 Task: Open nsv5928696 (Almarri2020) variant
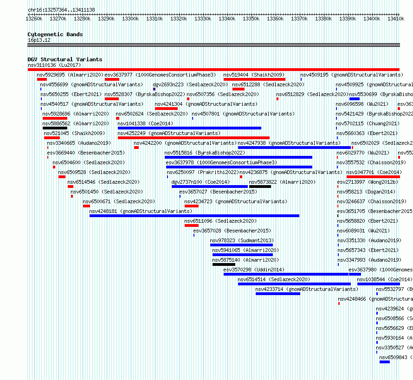[76, 114]
